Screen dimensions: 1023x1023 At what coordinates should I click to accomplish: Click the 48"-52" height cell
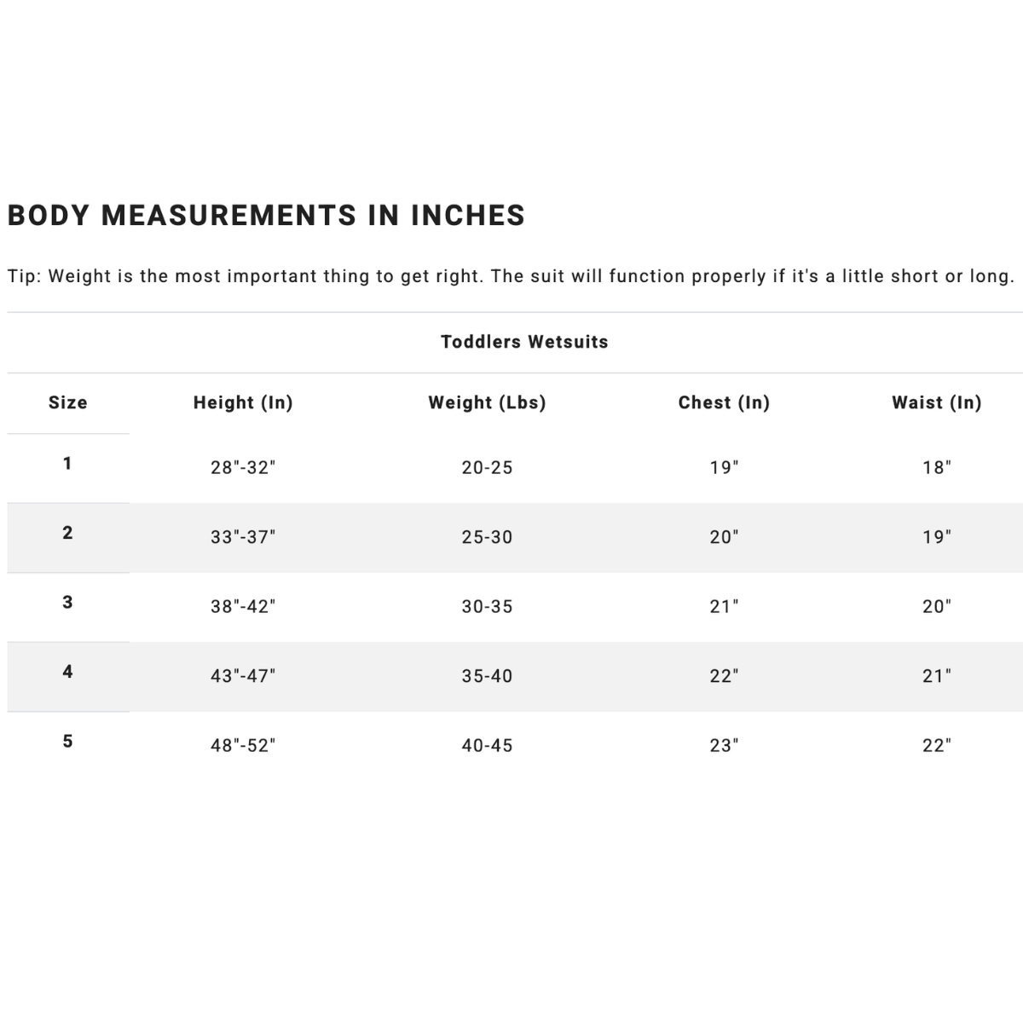pyautogui.click(x=243, y=745)
